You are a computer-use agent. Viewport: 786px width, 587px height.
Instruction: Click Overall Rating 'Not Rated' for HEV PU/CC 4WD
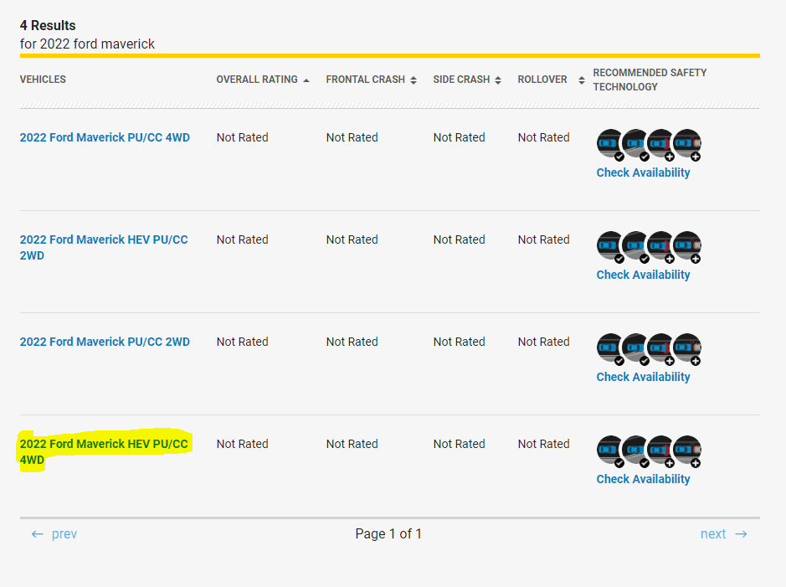click(242, 444)
